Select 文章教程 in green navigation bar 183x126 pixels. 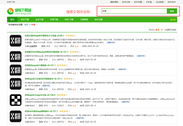(x=84, y=20)
